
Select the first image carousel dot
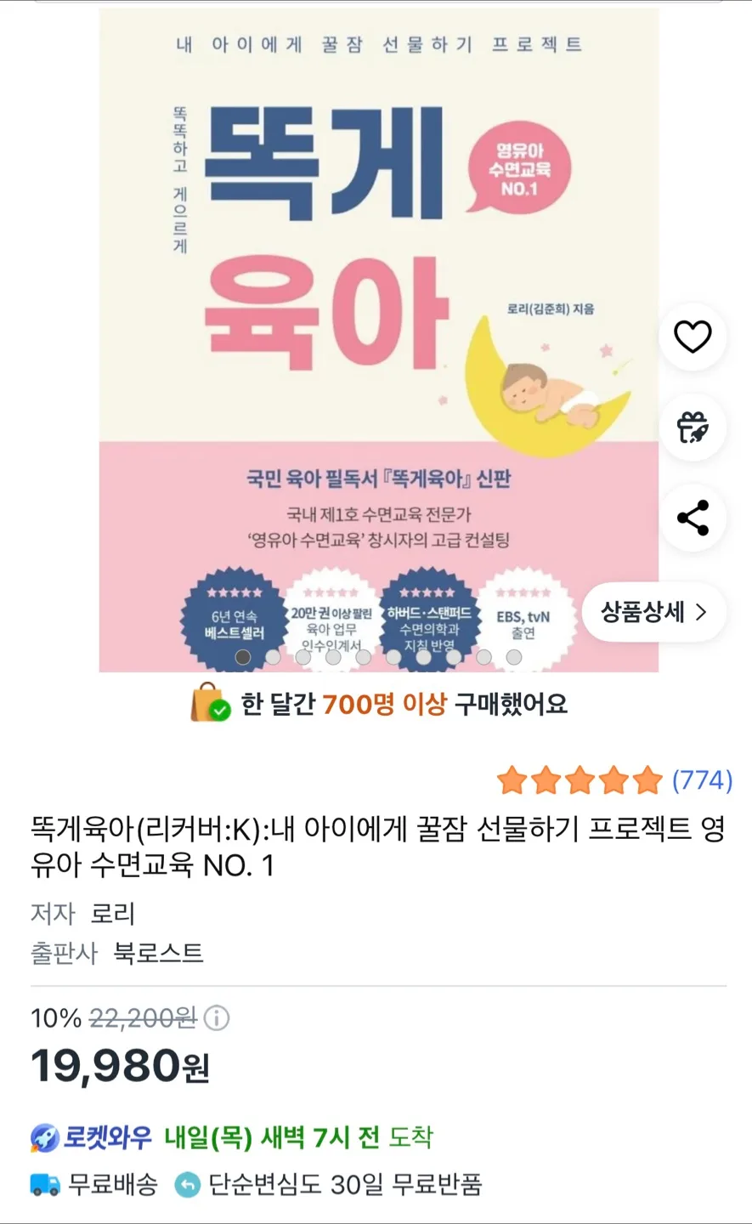tap(243, 657)
